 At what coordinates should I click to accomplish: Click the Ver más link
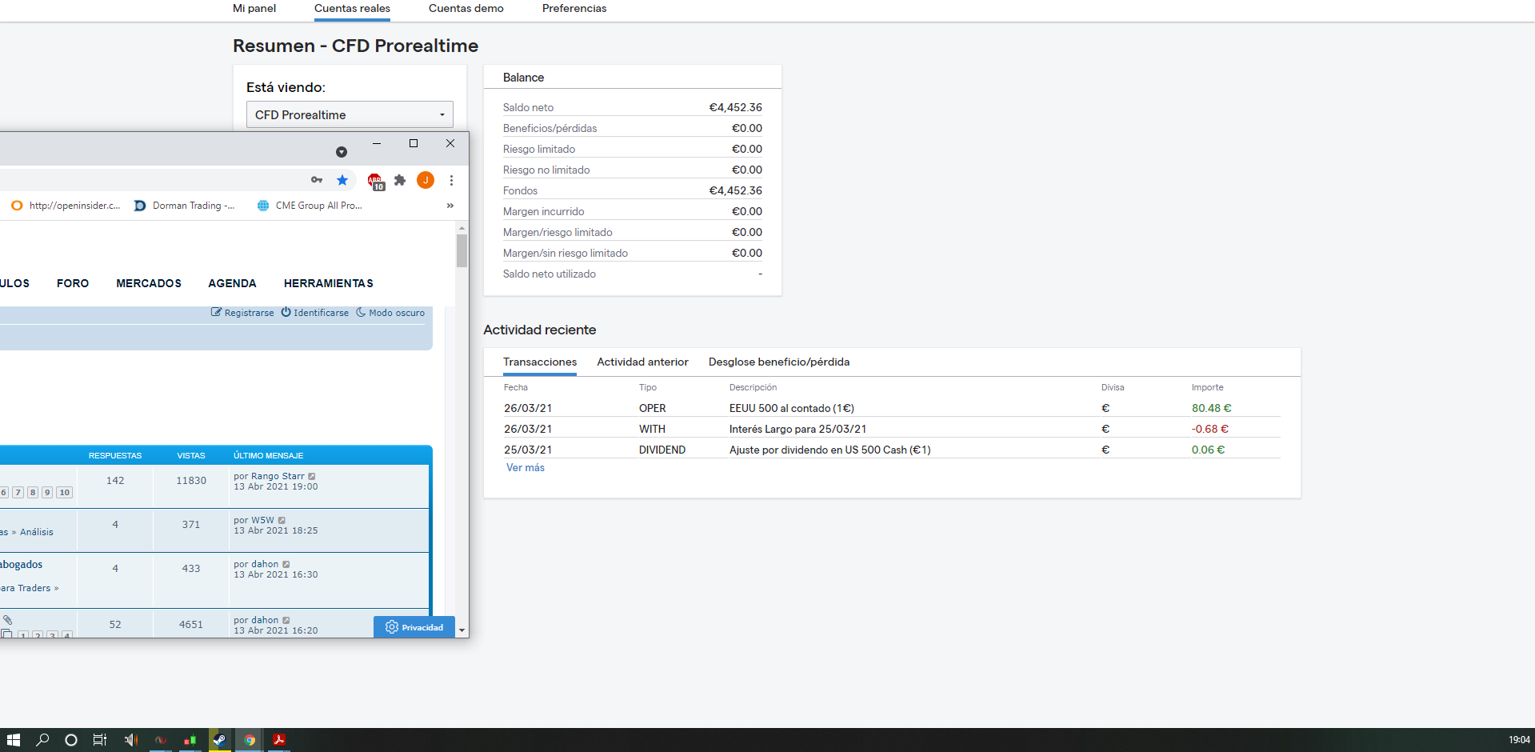tap(526, 468)
